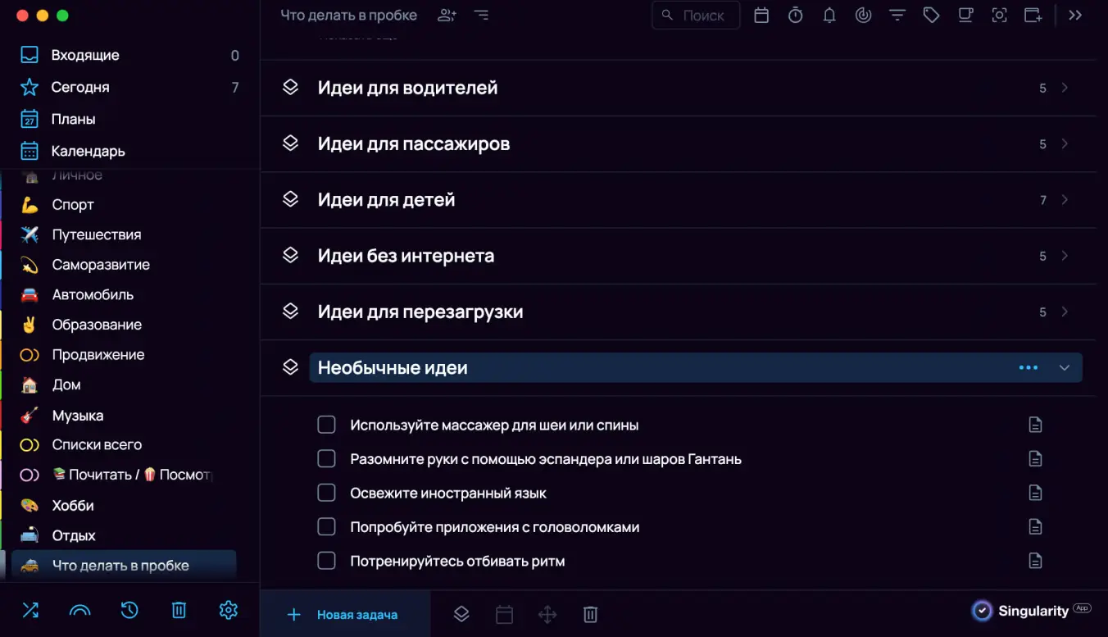Select 'Сегодня' in the sidebar
This screenshot has height=637, width=1108.
coord(82,87)
